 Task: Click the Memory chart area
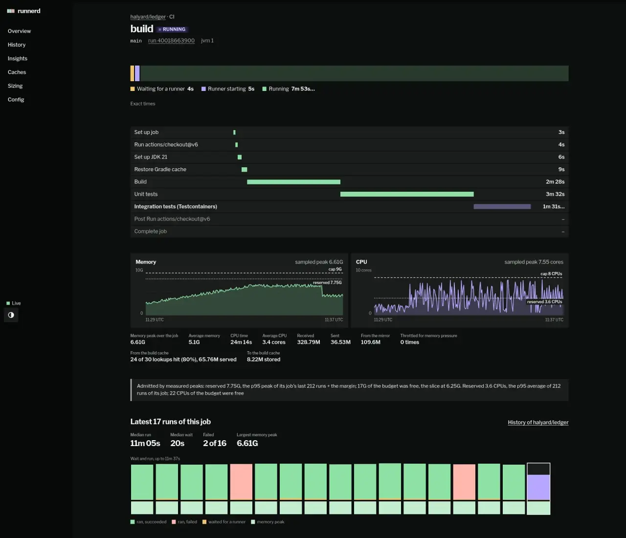244,293
